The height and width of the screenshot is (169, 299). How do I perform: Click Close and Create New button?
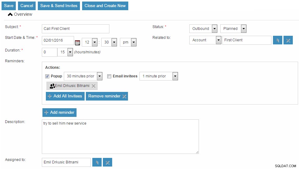click(x=105, y=6)
